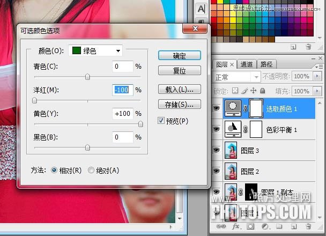The width and height of the screenshot is (326, 236).
Task: Enable lock position icon
Action: point(254,91)
